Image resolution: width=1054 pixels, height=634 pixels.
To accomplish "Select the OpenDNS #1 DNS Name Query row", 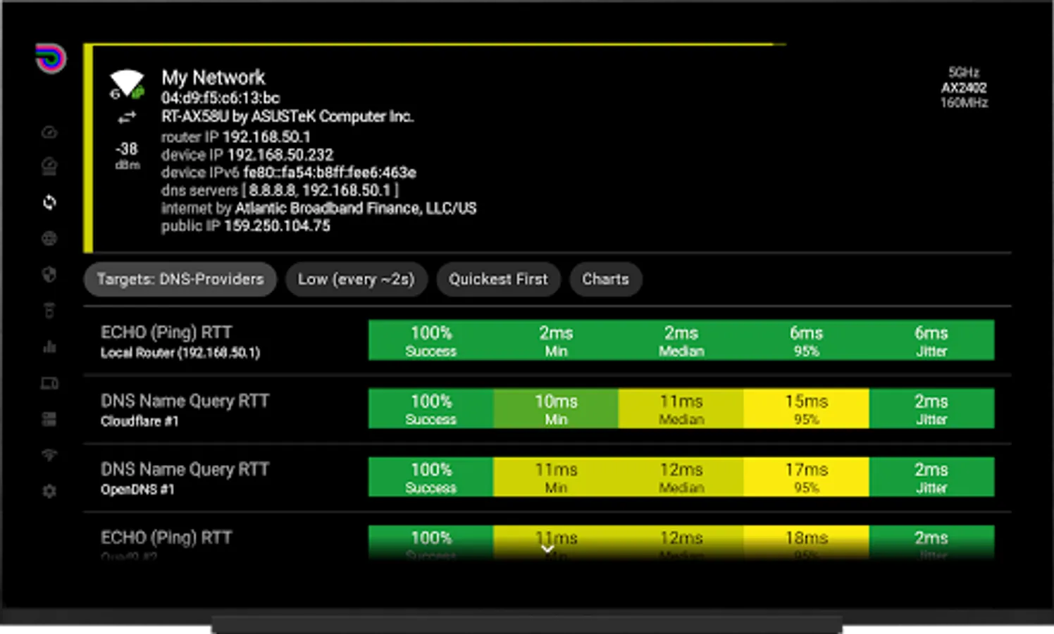I will (x=547, y=478).
